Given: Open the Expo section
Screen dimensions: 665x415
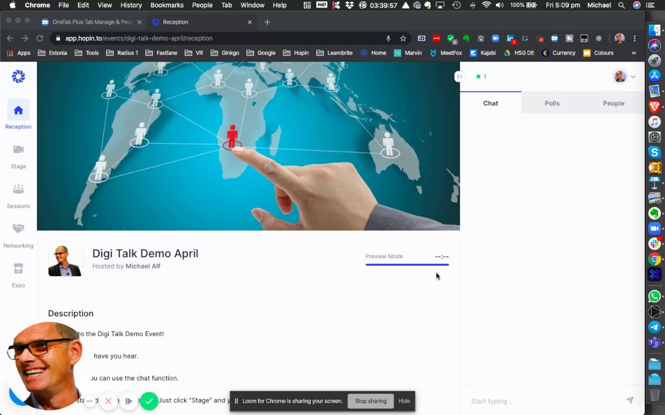Looking at the screenshot, I should click(x=18, y=276).
